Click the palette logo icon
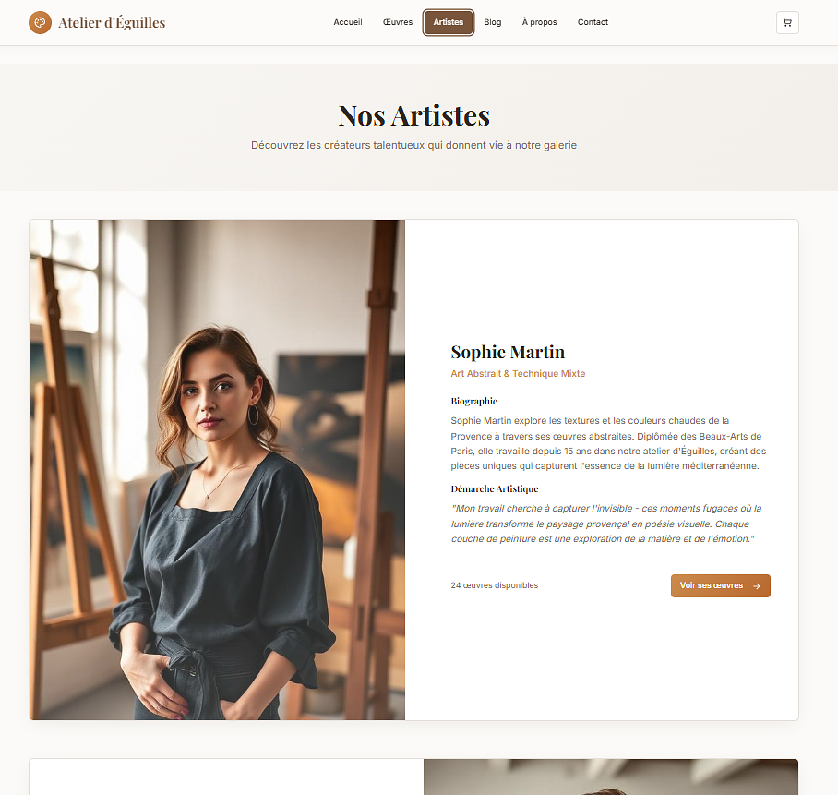The width and height of the screenshot is (838, 795). tap(40, 22)
